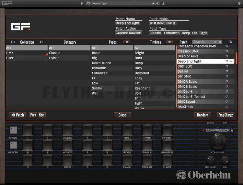Select the Deep and Tight patch row
Image resolution: width=243 pixels, height=185 pixels.
[205, 61]
